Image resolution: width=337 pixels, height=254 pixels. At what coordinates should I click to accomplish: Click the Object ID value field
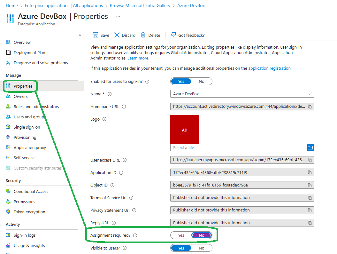tap(242, 185)
